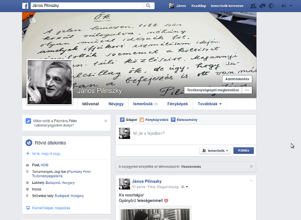This screenshot has width=301, height=220.
Task: Select the Fénykép/videó composer tab
Action: (154, 119)
